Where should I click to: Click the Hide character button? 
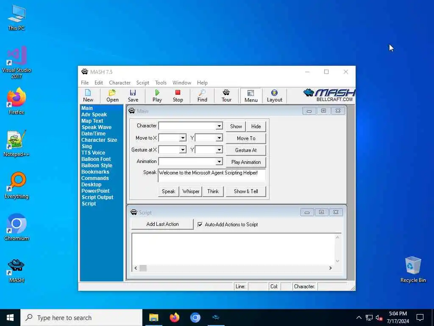coord(256,126)
